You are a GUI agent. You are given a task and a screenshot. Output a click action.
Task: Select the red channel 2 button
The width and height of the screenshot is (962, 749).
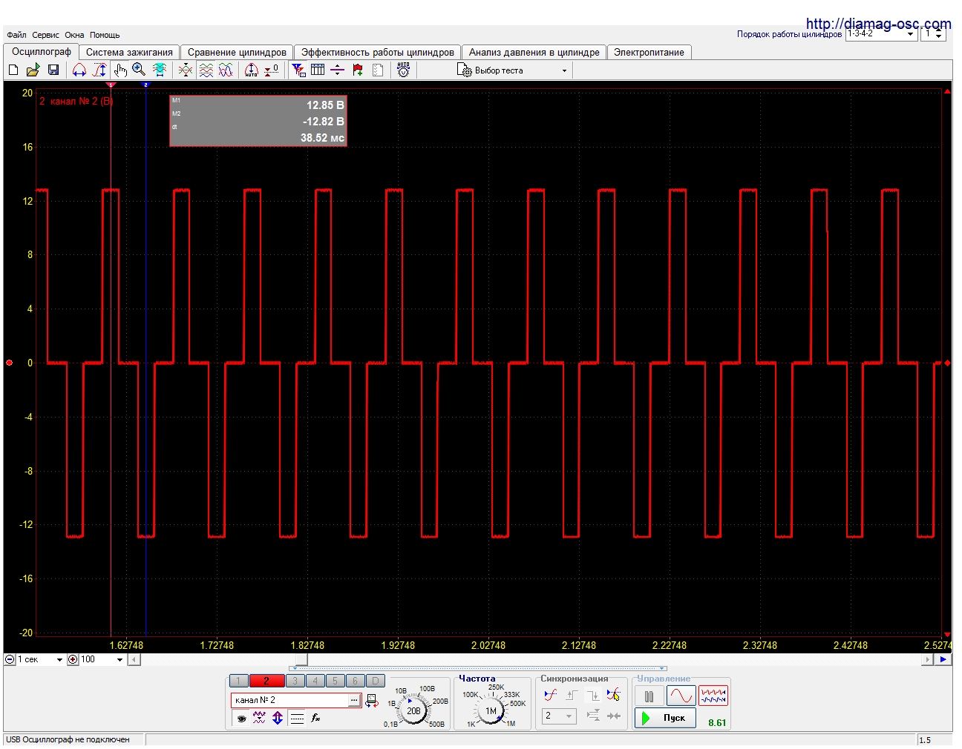pos(266,681)
